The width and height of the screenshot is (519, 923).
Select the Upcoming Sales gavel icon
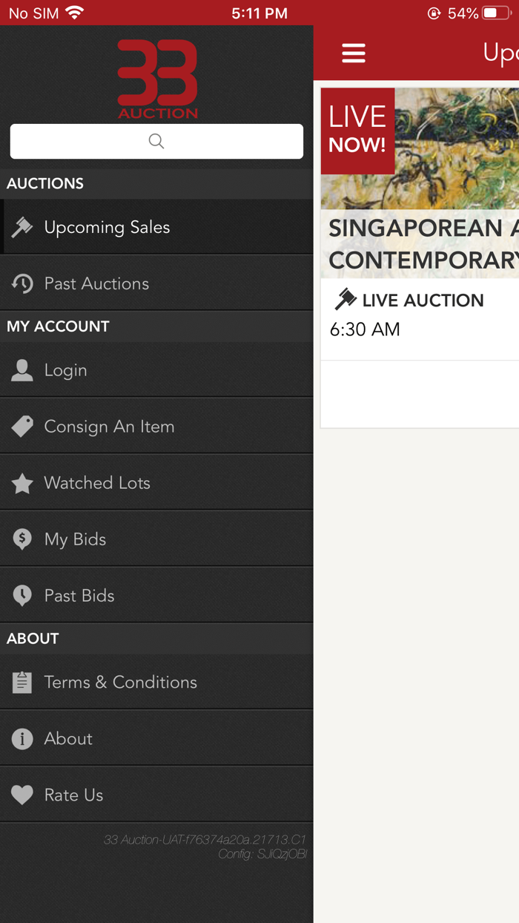pyautogui.click(x=22, y=228)
